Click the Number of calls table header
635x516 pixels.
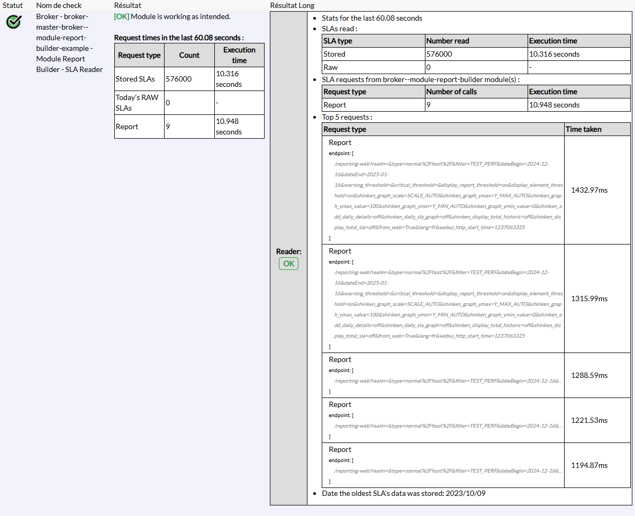click(x=452, y=92)
